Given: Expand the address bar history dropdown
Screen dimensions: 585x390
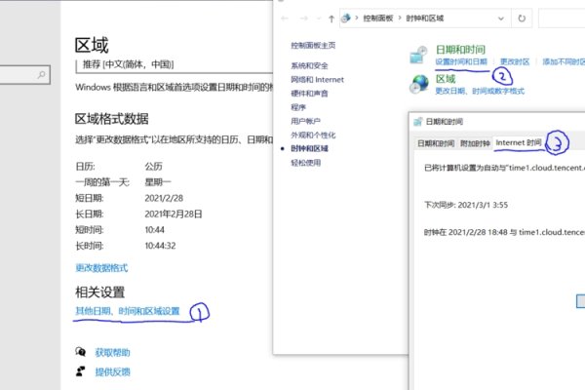Looking at the screenshot, I should point(501,19).
